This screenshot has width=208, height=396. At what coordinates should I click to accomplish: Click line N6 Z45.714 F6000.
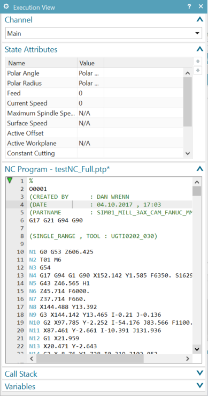point(59,291)
